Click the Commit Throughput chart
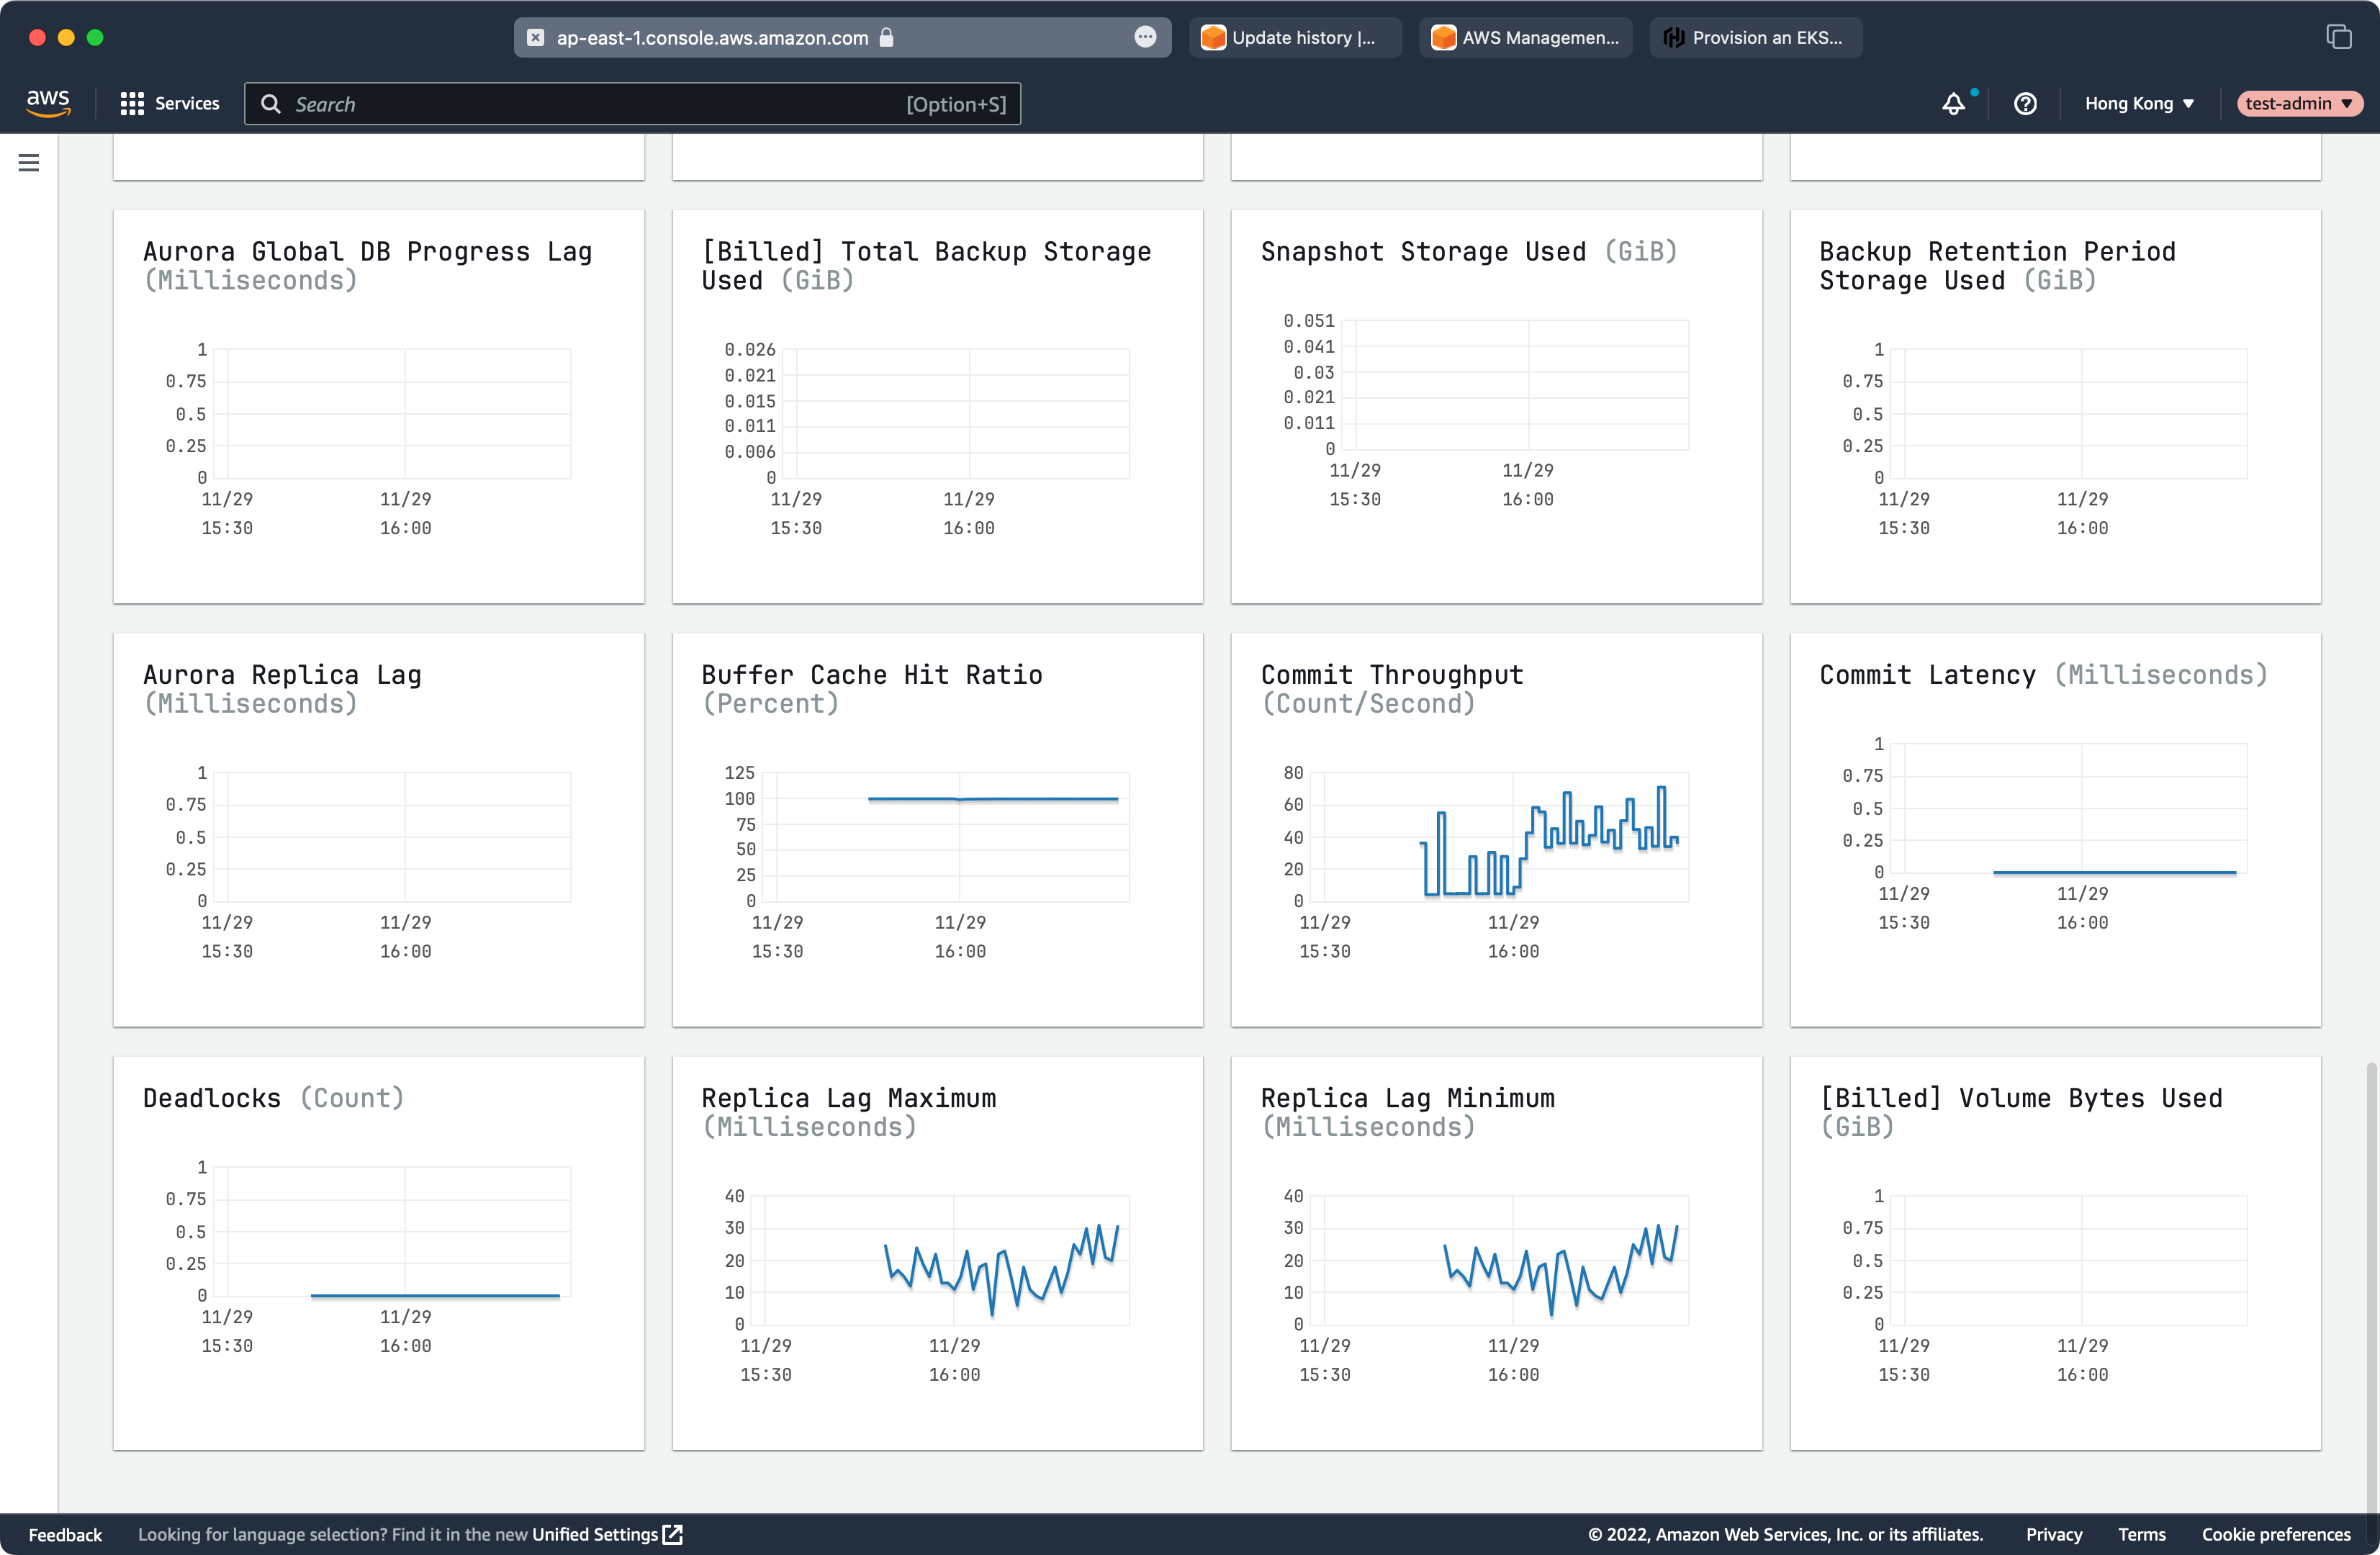 tap(1506, 837)
